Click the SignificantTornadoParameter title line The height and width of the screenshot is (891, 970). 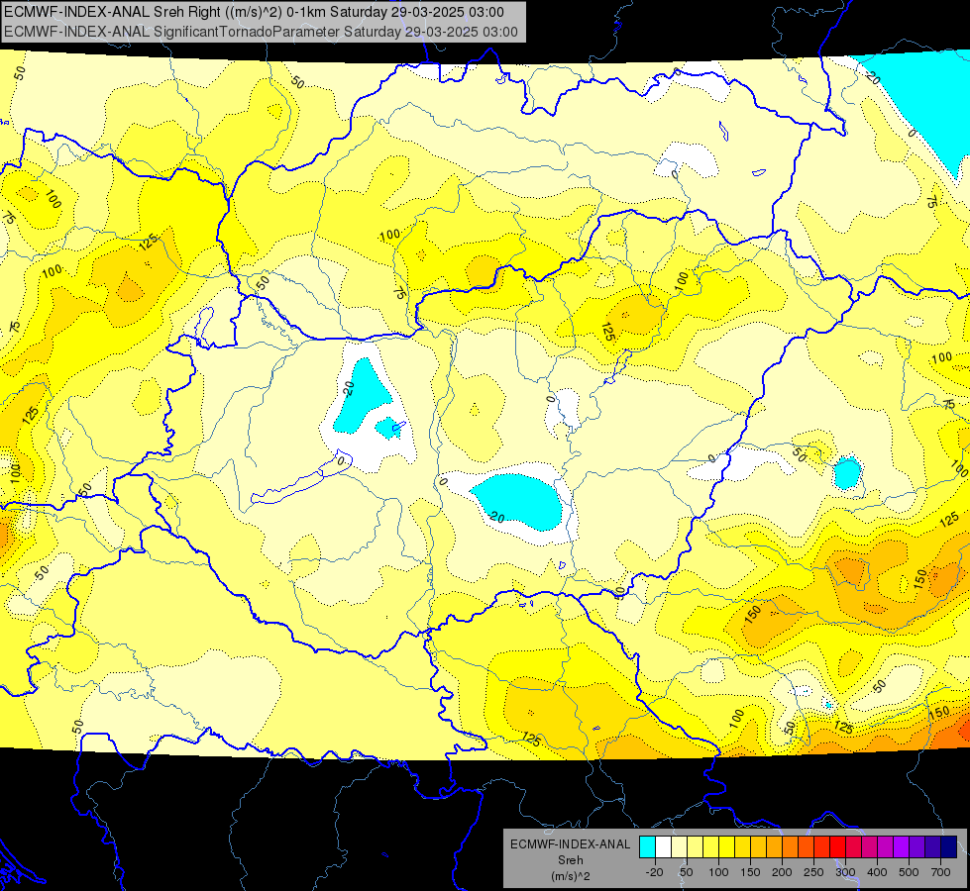261,32
